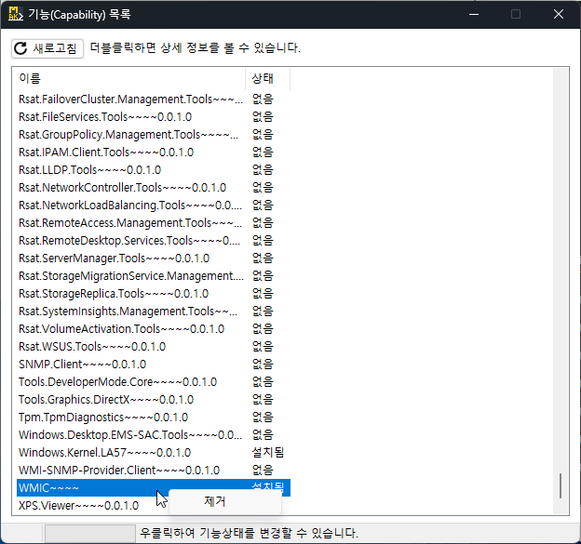Select Rsat.StorageReplica.Tools~~~~0.0.1.0 row
The width and height of the screenshot is (581, 544).
tap(154, 294)
